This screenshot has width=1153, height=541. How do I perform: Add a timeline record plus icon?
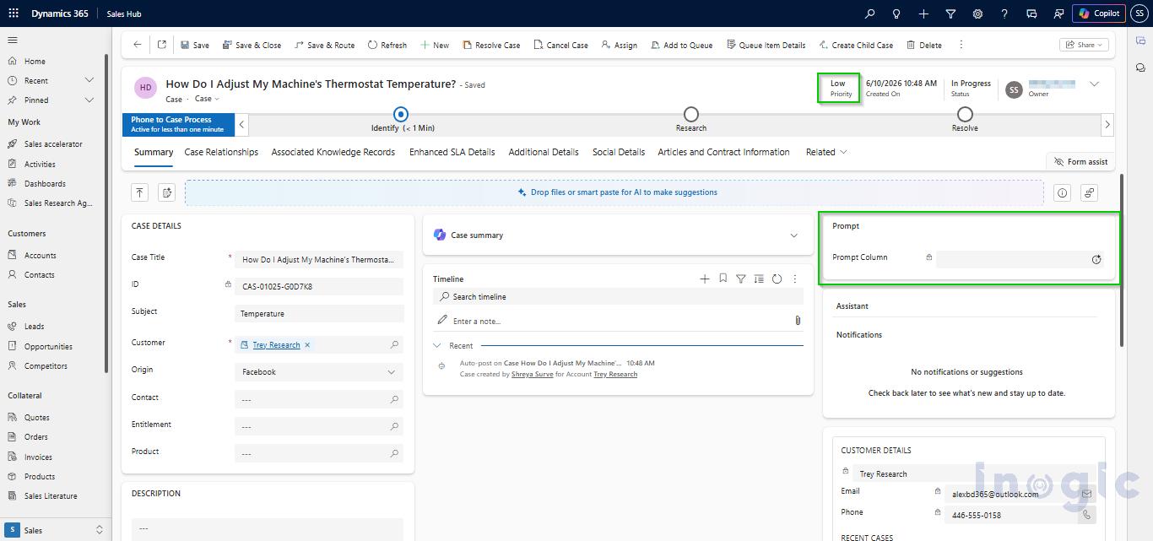[705, 279]
